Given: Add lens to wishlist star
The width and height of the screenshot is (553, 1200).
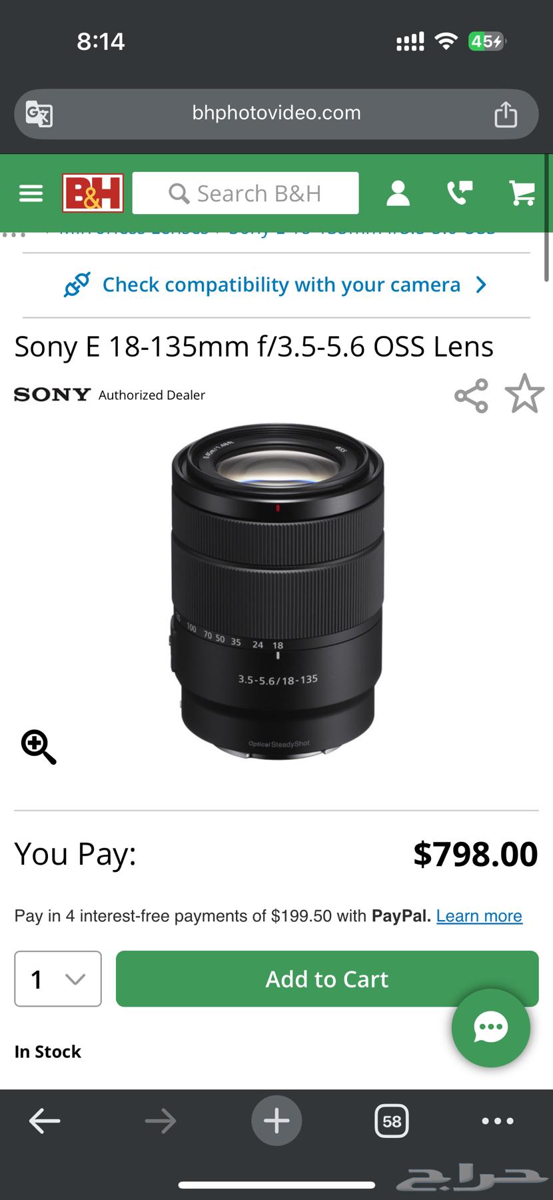Looking at the screenshot, I should pos(524,394).
